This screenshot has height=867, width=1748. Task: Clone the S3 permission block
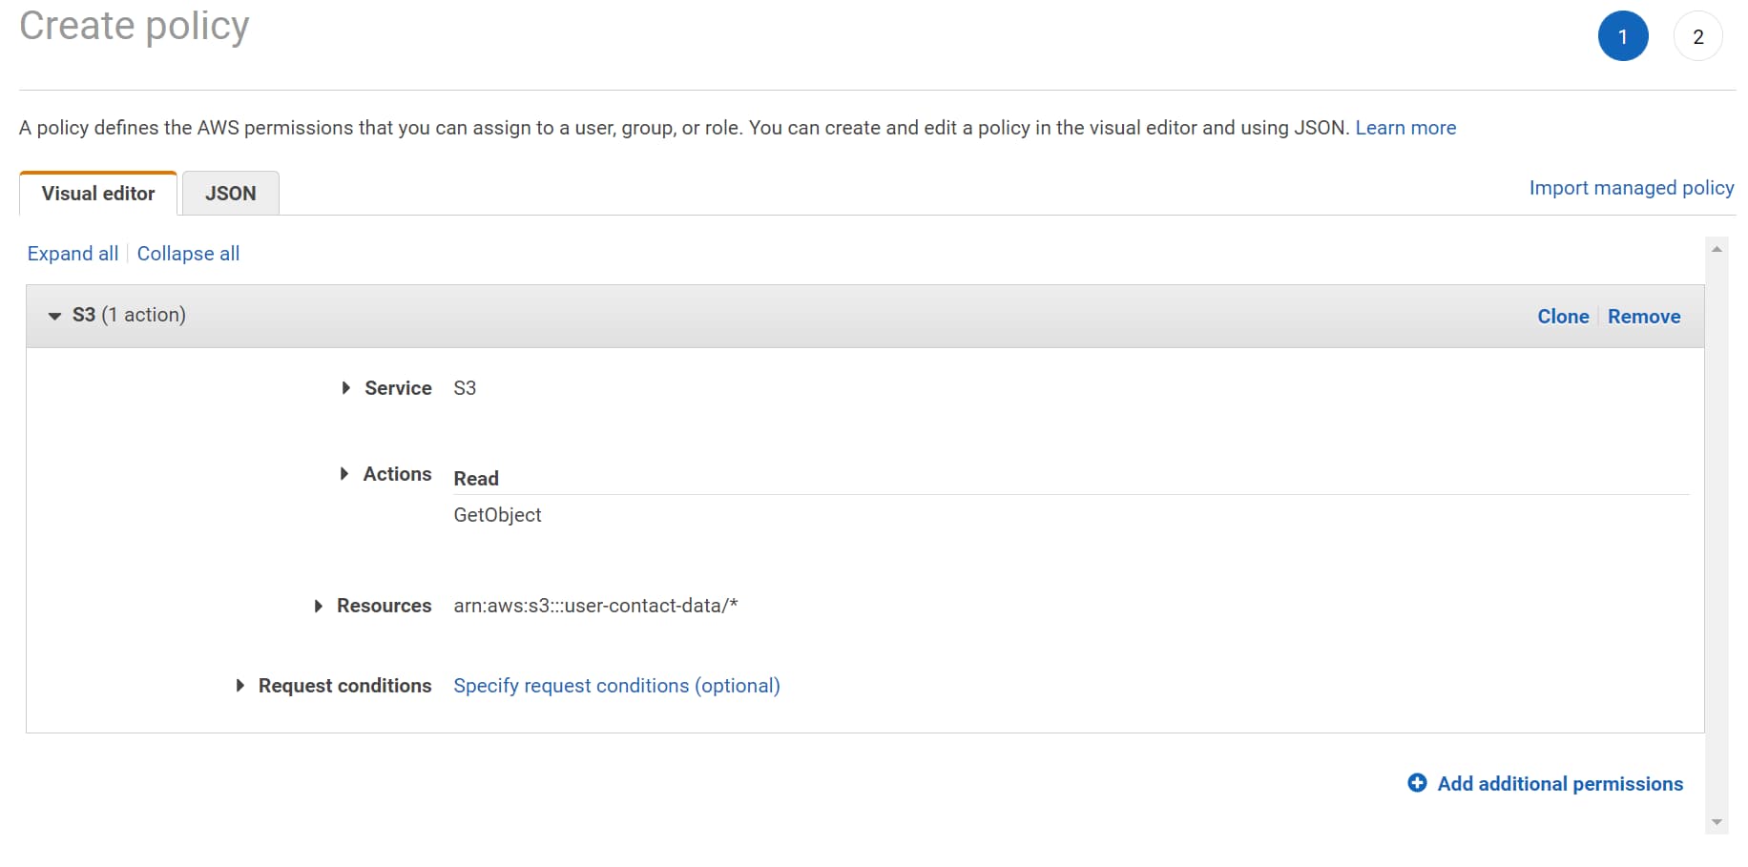coord(1563,317)
